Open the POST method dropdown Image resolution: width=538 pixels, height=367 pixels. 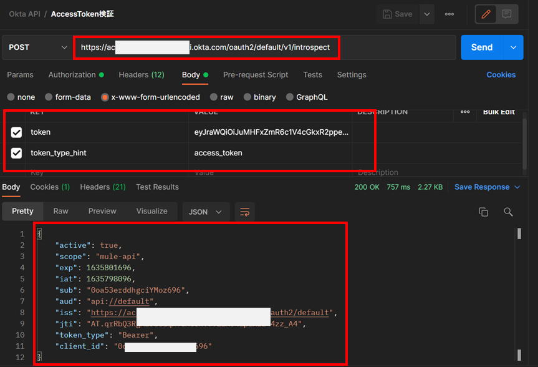(x=38, y=47)
